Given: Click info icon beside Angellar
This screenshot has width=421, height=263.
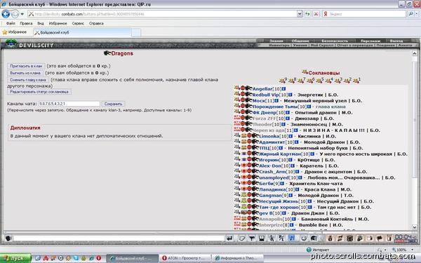Looking at the screenshot, I should click(x=283, y=89).
